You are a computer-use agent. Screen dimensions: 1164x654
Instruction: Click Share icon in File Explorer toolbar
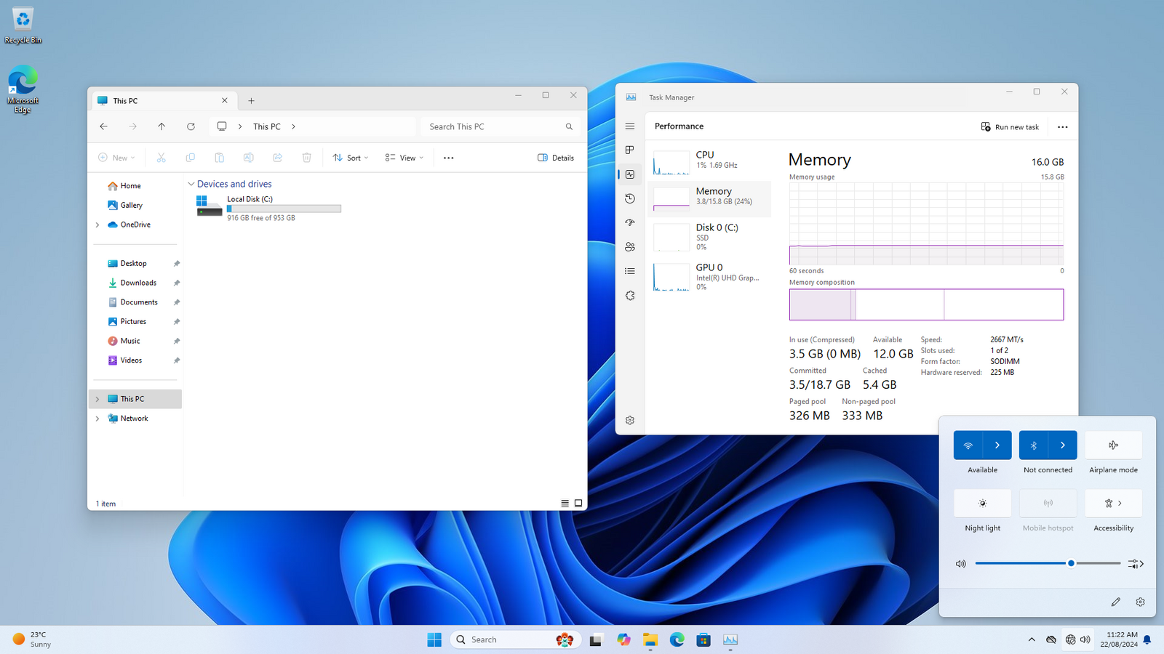[x=278, y=158]
